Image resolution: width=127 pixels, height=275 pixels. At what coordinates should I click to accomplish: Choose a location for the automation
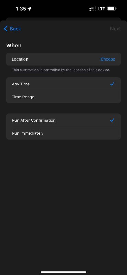tap(108, 59)
